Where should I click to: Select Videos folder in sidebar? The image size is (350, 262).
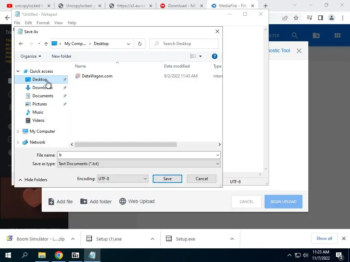click(38, 120)
